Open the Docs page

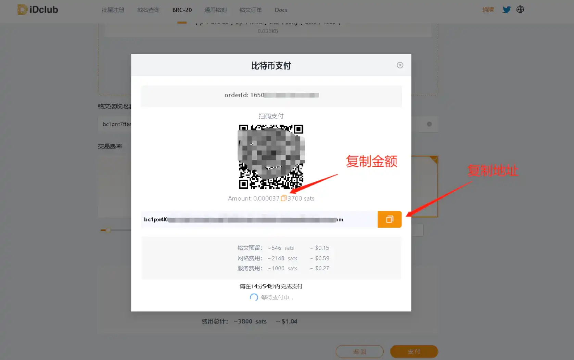[x=281, y=10]
